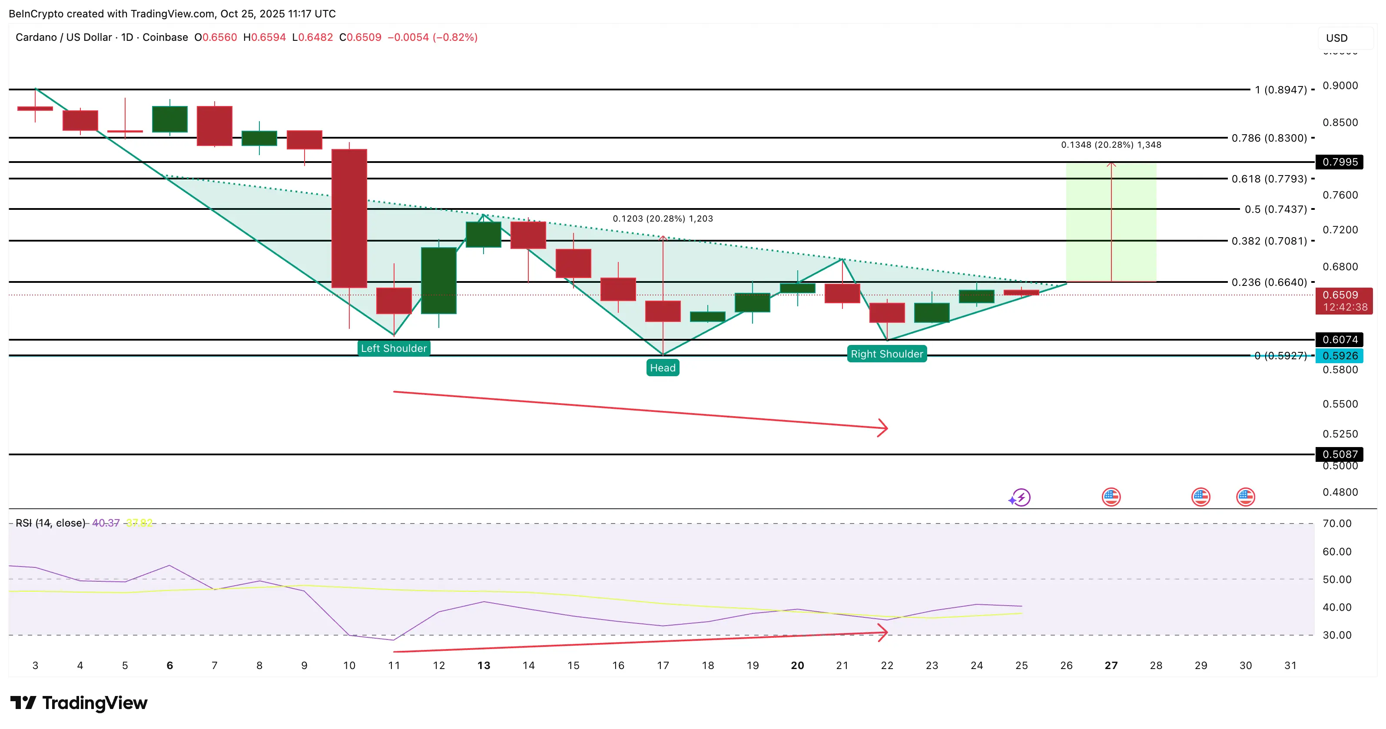Click the 0.6074 price level tag
The width and height of the screenshot is (1386, 729).
(x=1339, y=339)
